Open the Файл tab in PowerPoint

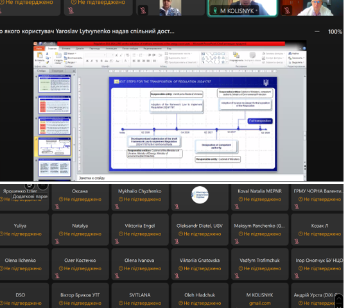pyautogui.click(x=39, y=48)
